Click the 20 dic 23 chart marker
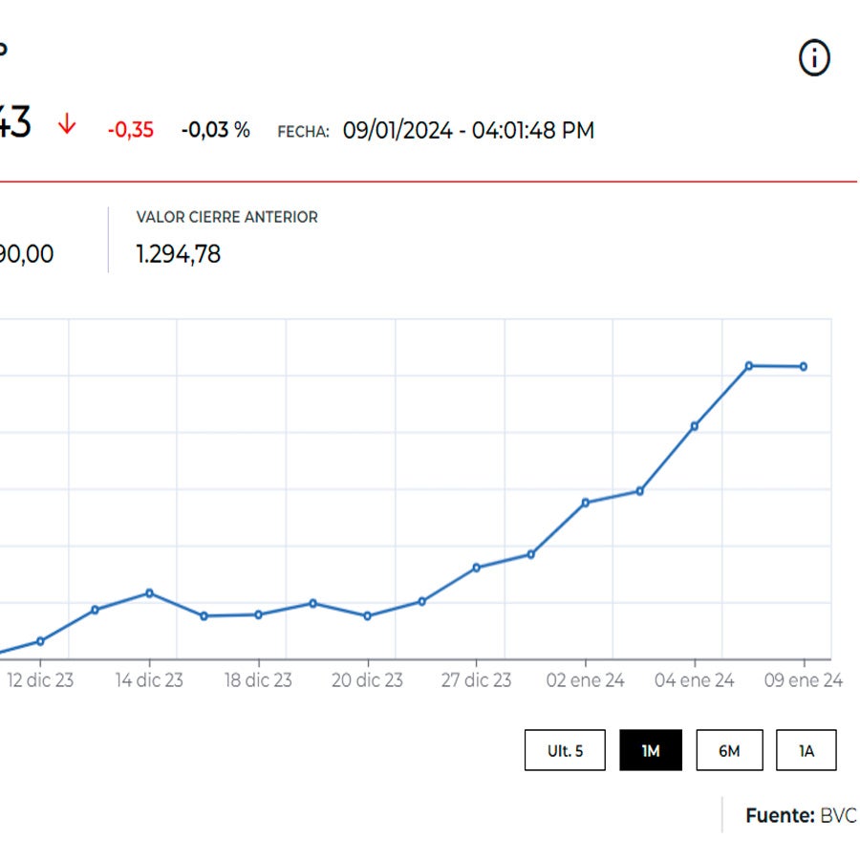This screenshot has height=860, width=860. tap(368, 616)
